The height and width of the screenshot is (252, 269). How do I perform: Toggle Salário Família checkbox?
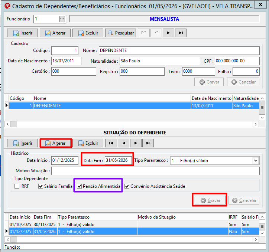click(x=40, y=186)
